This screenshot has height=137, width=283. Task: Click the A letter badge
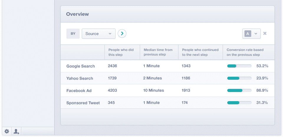click(248, 34)
